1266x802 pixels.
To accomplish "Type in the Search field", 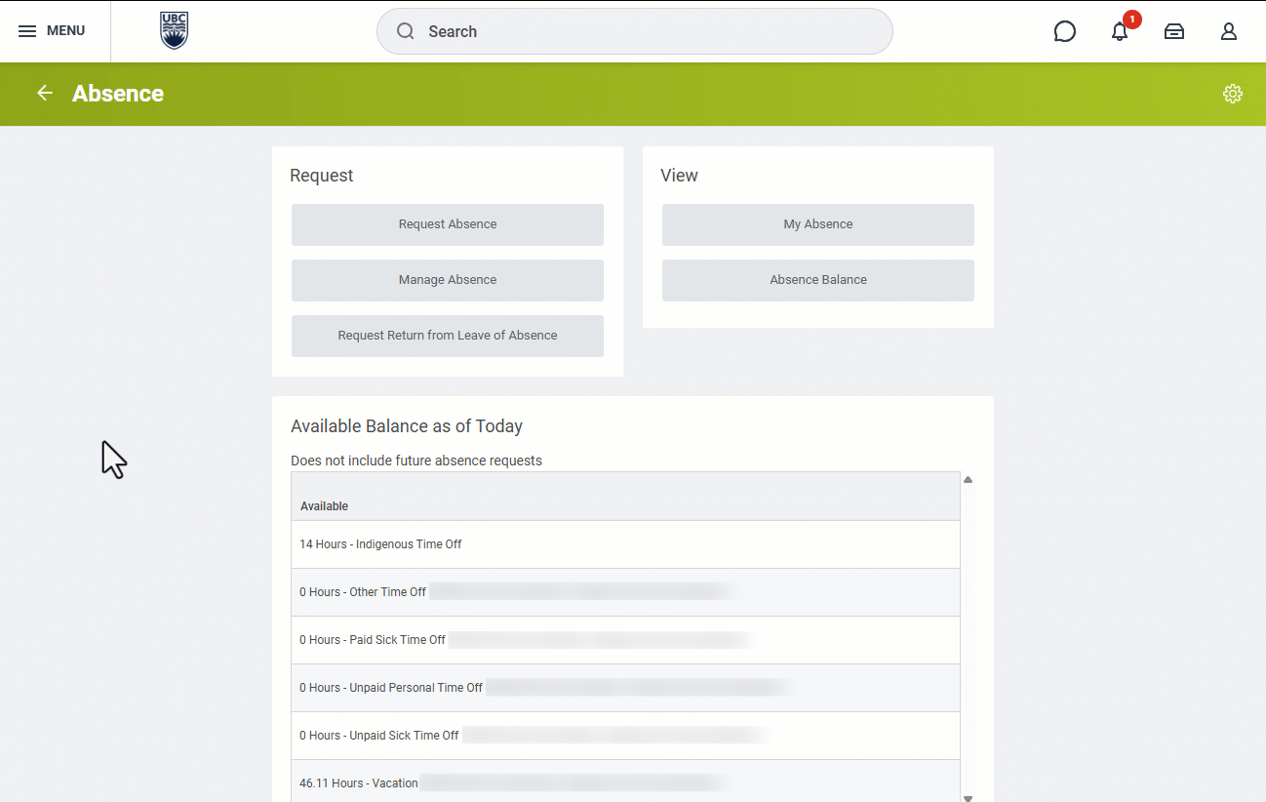I will (x=644, y=31).
